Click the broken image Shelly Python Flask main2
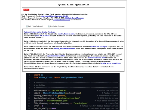Screen dimensions: 147x110 (x=56, y=26)
